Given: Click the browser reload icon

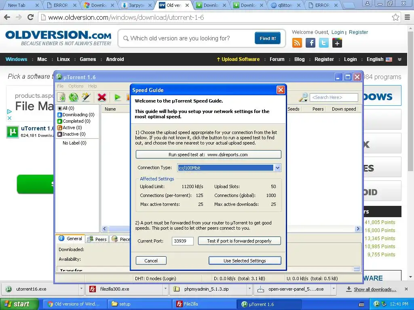Looking at the screenshot, I should click(31, 17).
